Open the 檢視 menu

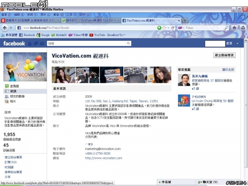click(32, 15)
